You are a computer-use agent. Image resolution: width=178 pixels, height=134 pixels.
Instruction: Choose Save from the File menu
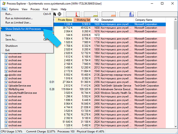[x=27, y=35]
